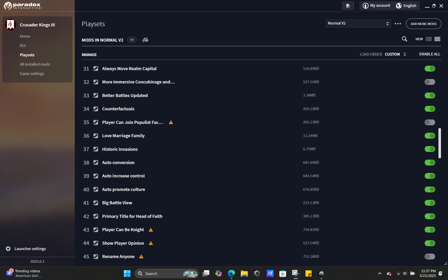The height and width of the screenshot is (280, 448).
Task: Click warning icon beside Rename Anyone
Action: tap(141, 256)
